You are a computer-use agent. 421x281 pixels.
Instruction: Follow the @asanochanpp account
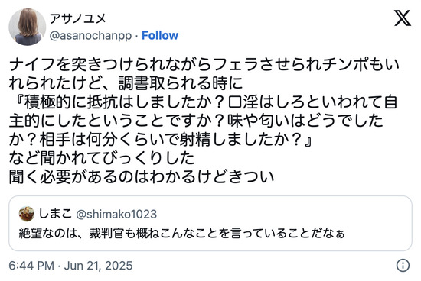[160, 35]
